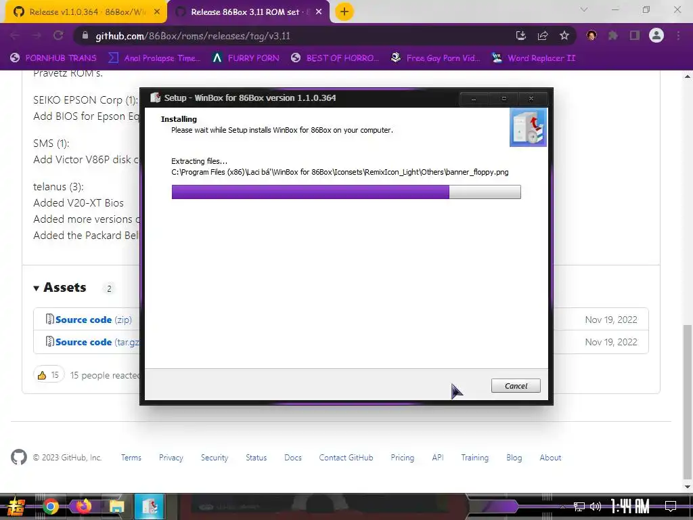This screenshot has width=693, height=520.
Task: Toggle the browser side panel
Action: pyautogui.click(x=635, y=36)
